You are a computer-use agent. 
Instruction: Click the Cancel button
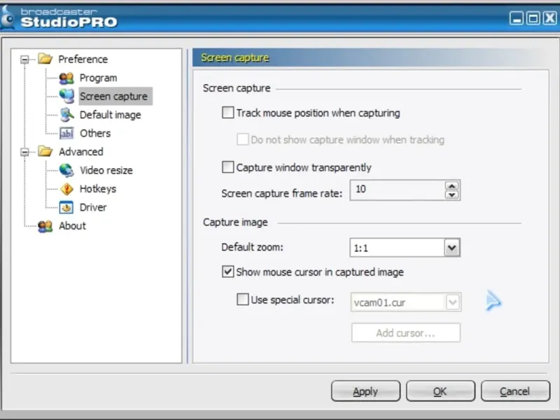pos(515,391)
